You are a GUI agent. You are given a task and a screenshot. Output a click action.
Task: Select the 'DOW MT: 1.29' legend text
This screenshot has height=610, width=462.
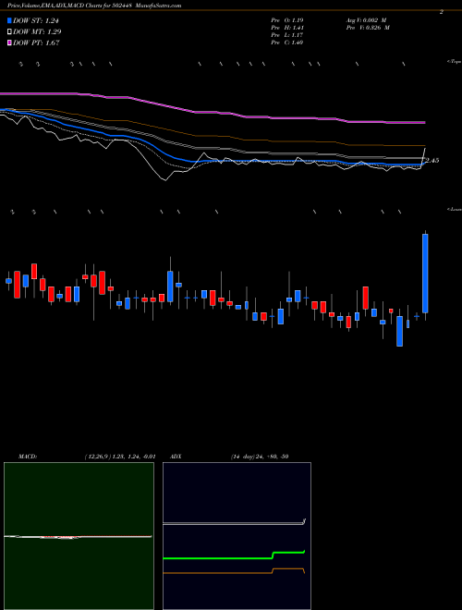pyautogui.click(x=37, y=32)
